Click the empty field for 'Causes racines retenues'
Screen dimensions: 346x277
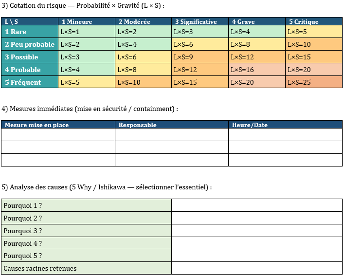[256, 268]
